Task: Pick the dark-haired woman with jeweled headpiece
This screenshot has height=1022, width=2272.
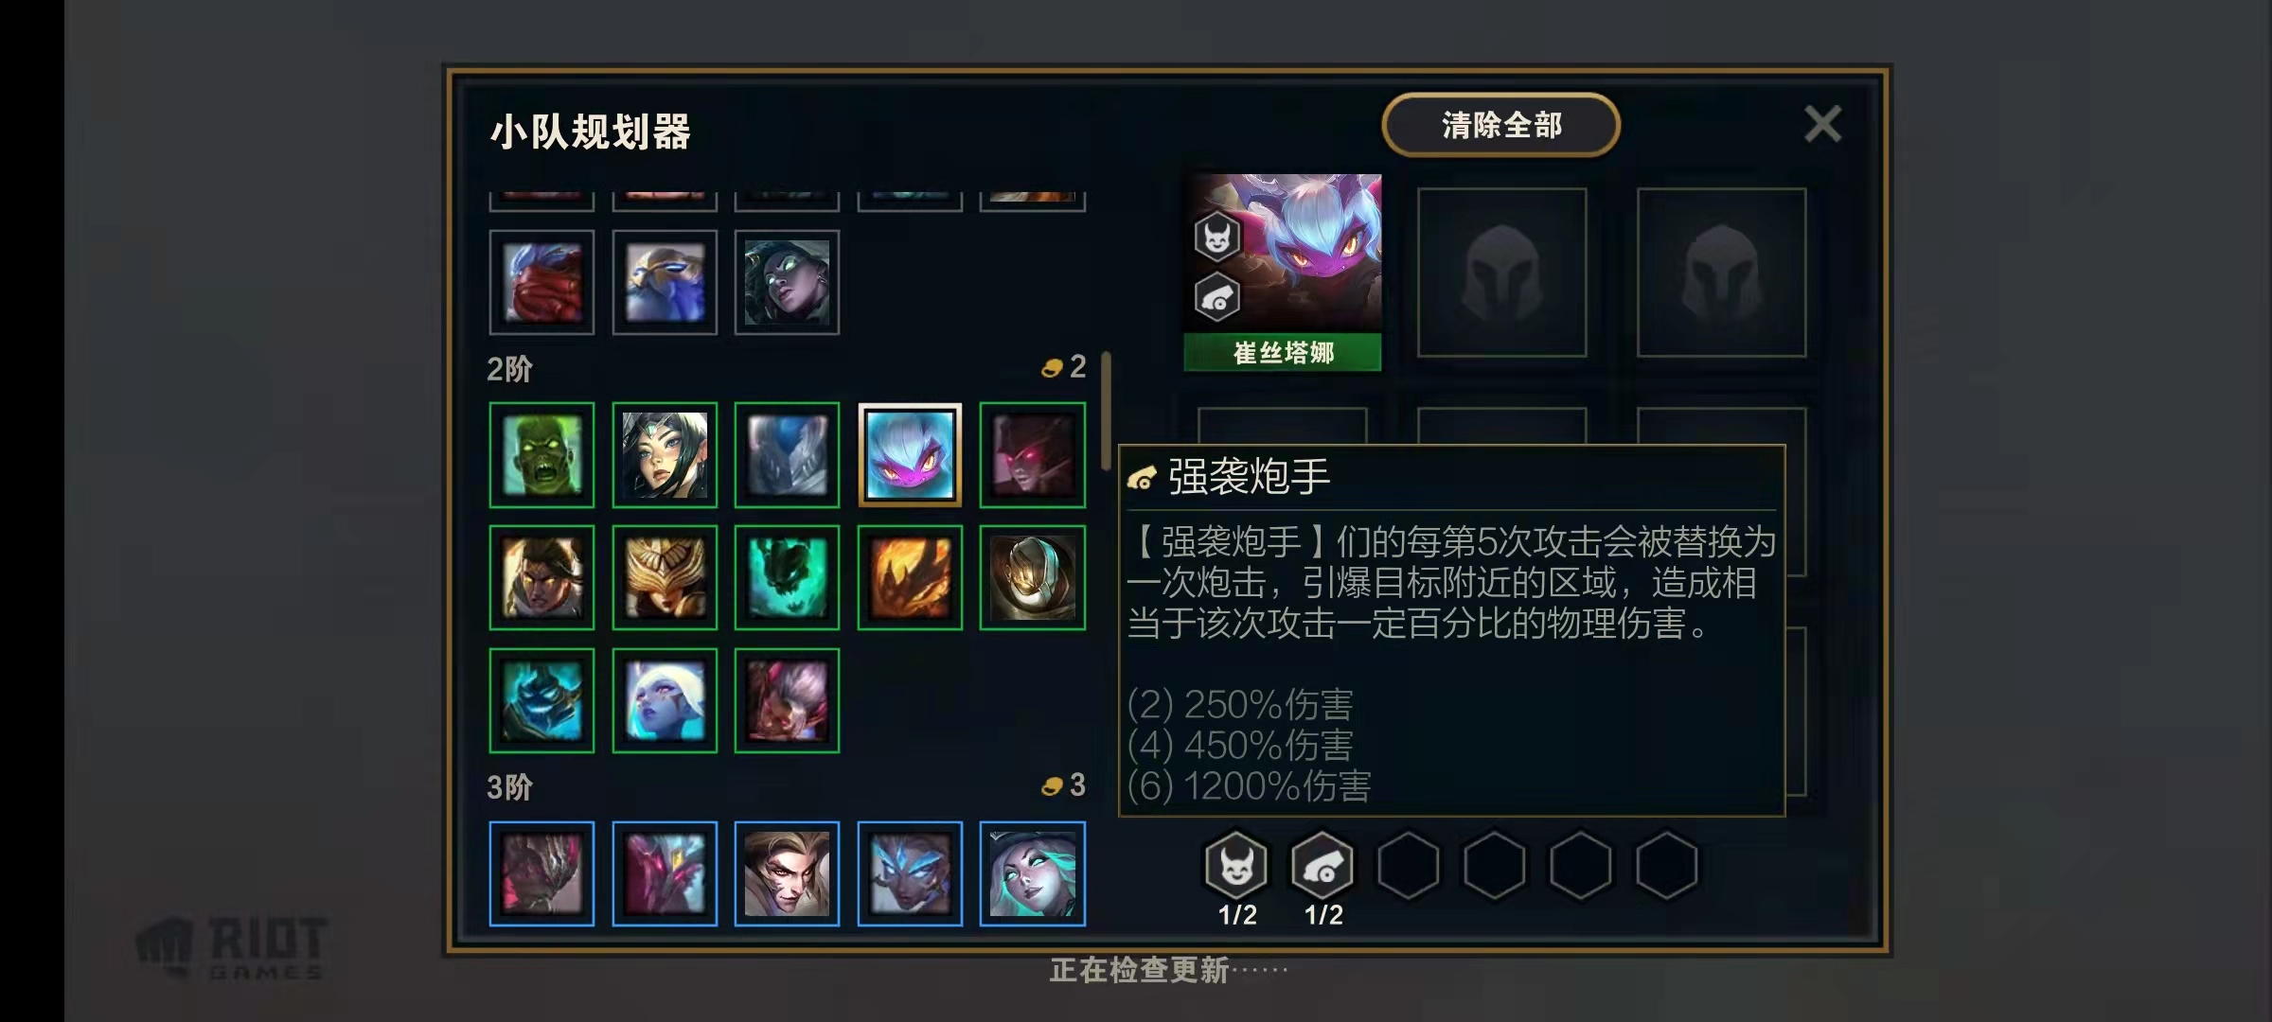Action: click(665, 454)
